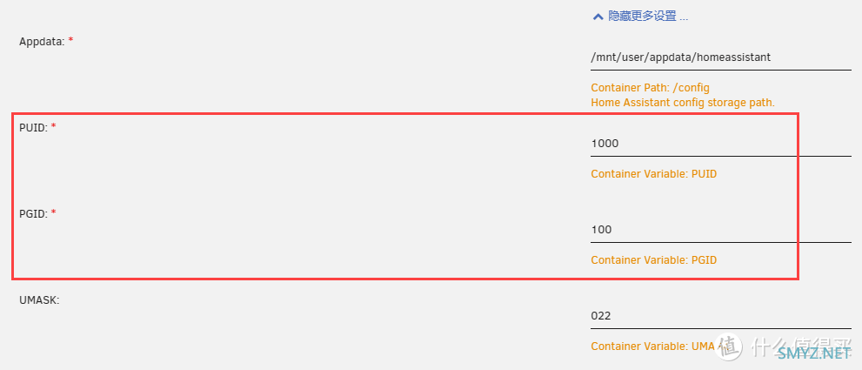Screen dimensions: 862x370
Task: Click Home Assistant config storage path text
Action: point(683,103)
